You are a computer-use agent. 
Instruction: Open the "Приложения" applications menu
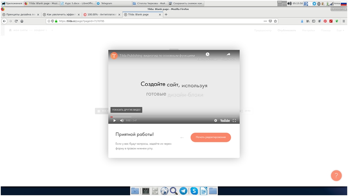11,3
